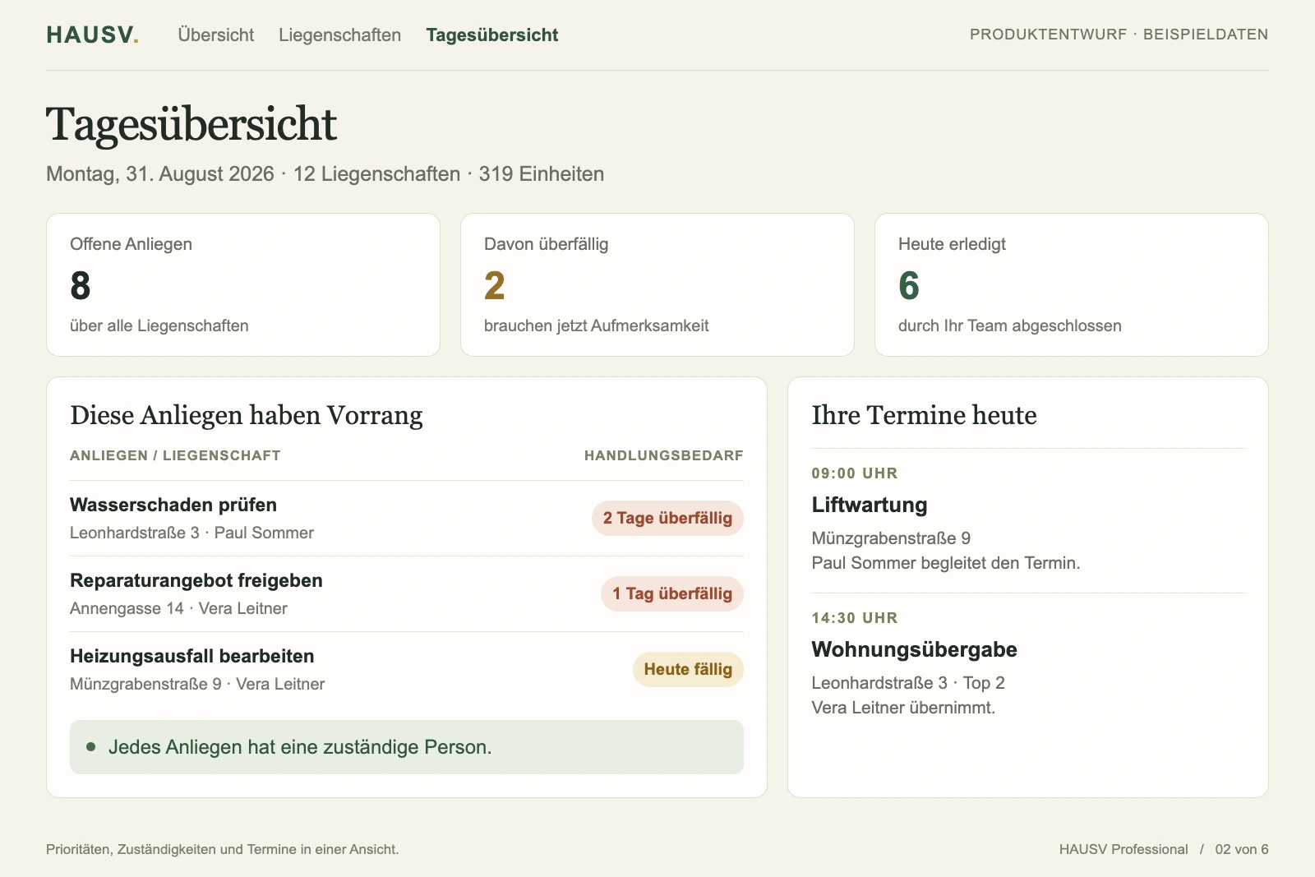1315x877 pixels.
Task: Click the Heute fällig badge
Action: click(x=688, y=669)
